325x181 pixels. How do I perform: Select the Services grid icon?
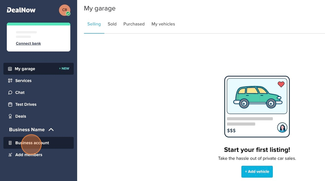point(10,81)
